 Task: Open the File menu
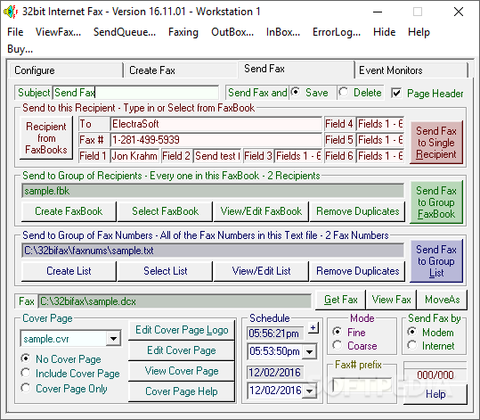coord(15,32)
